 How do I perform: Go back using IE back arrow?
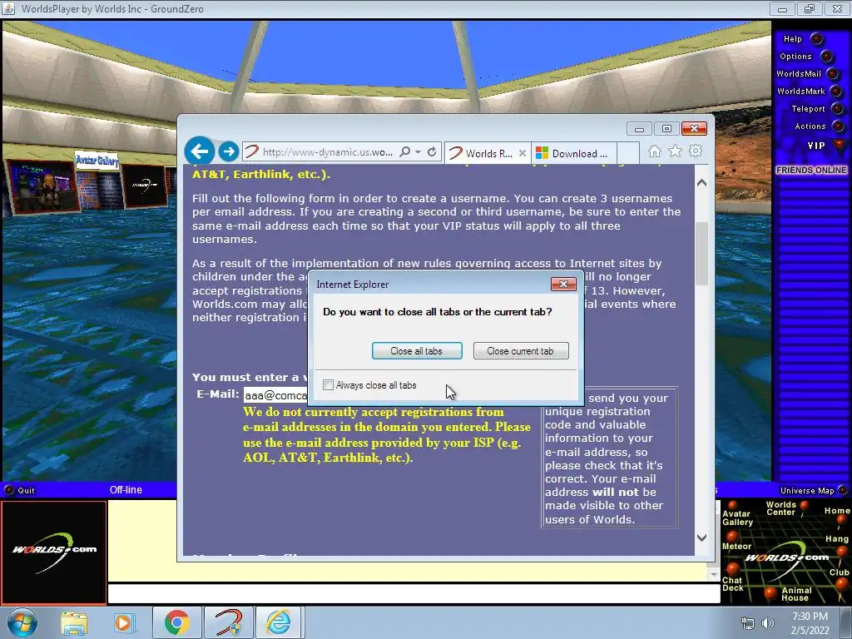pos(199,151)
